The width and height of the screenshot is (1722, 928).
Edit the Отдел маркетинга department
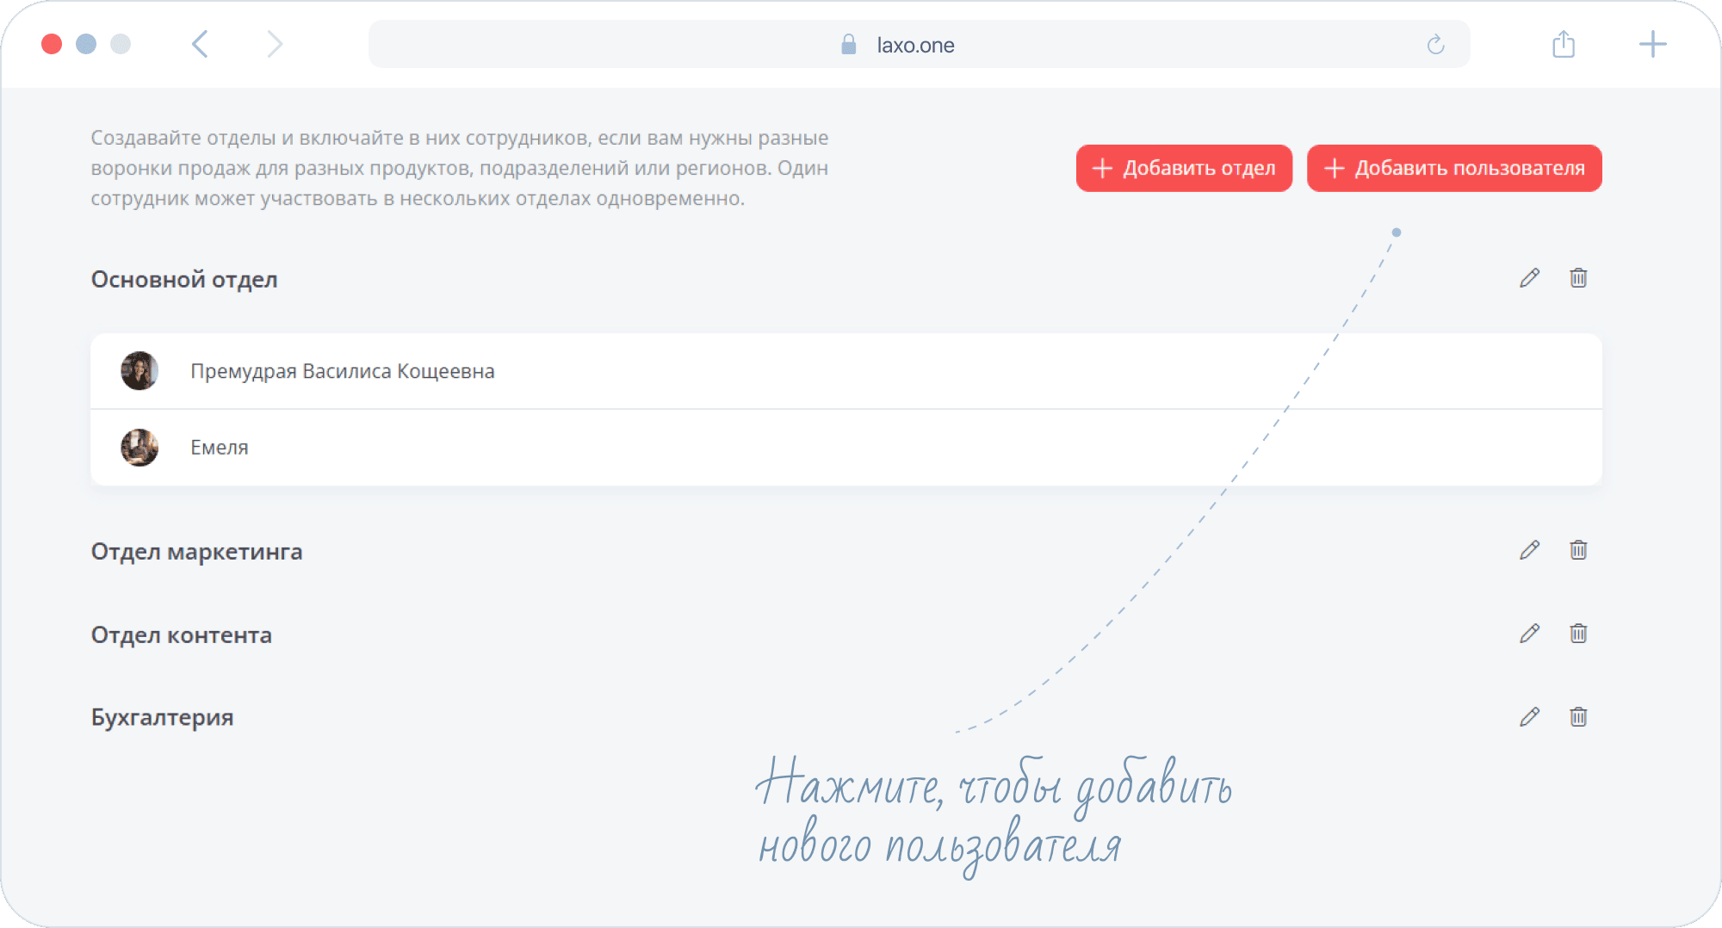coord(1529,550)
